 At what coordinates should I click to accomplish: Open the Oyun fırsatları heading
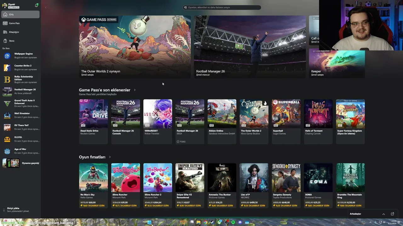(x=92, y=157)
